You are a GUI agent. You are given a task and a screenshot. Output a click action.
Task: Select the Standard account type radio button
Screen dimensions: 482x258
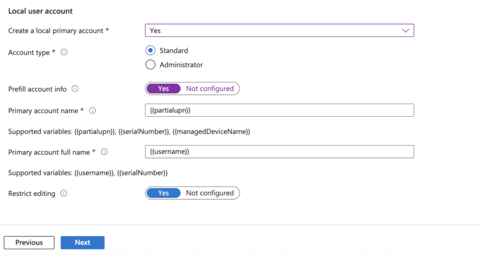pyautogui.click(x=150, y=50)
